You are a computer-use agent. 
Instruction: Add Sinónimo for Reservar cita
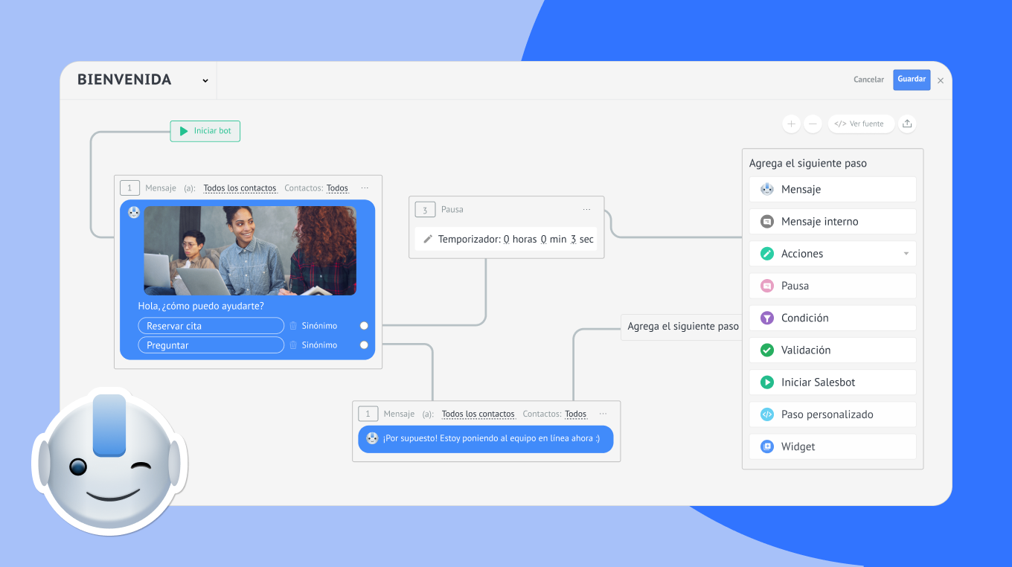[x=319, y=326]
